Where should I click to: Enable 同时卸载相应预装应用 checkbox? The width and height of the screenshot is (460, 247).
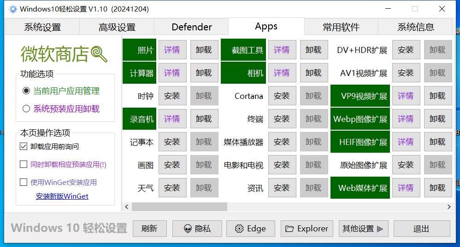24,164
